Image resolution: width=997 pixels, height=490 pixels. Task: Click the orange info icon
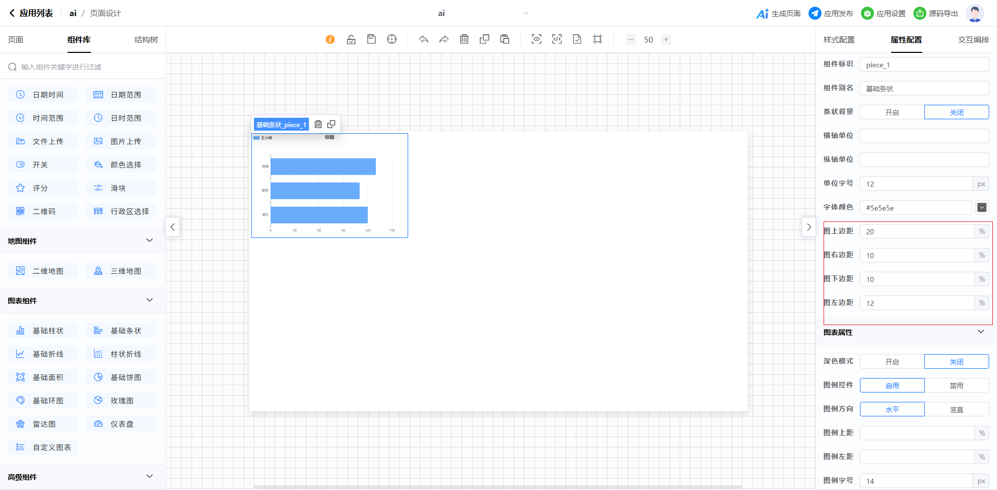tap(330, 39)
